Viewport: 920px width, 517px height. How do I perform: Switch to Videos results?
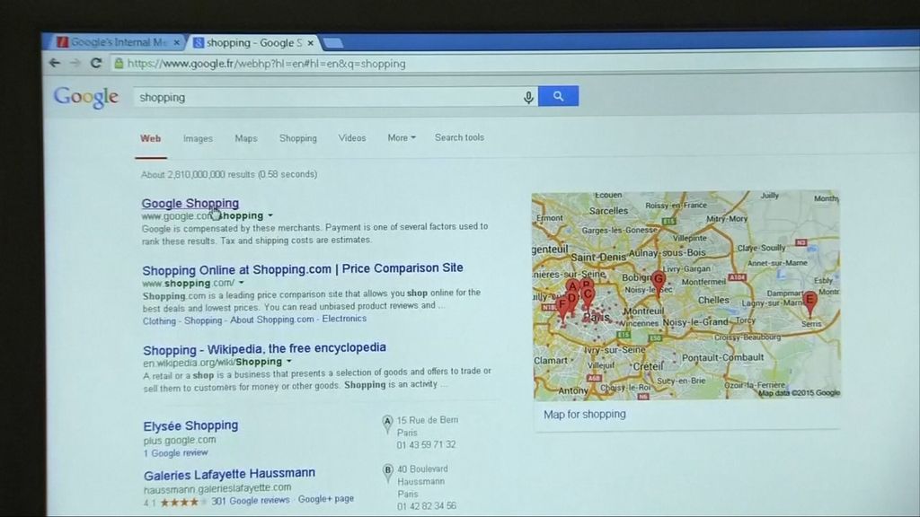352,137
